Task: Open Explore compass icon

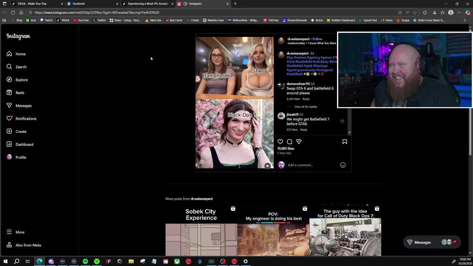Action: point(9,80)
